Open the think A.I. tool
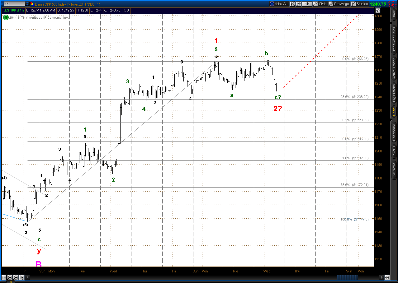Viewport: 398px width, 283px height. click(279, 4)
